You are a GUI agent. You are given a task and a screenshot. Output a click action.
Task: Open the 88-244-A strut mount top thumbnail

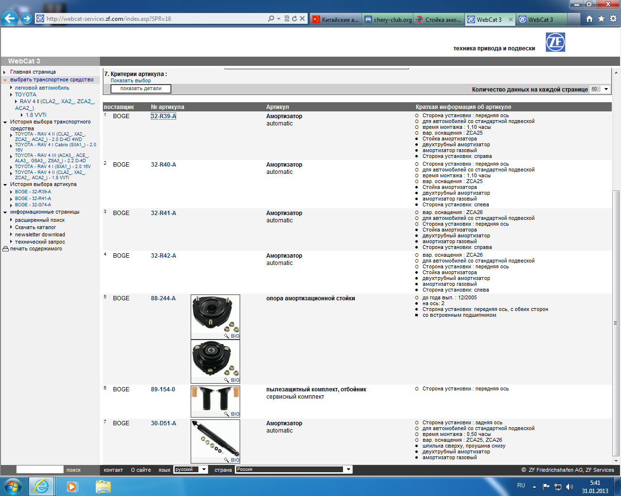215,317
